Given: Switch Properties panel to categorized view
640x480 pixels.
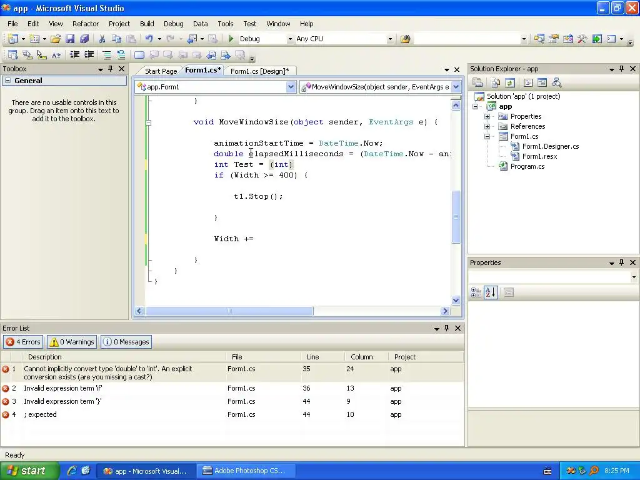Looking at the screenshot, I should [x=476, y=292].
